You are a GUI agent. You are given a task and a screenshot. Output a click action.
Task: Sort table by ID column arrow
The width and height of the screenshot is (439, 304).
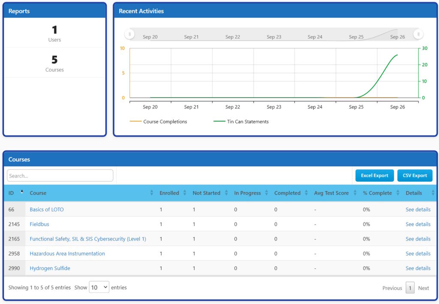(x=22, y=192)
